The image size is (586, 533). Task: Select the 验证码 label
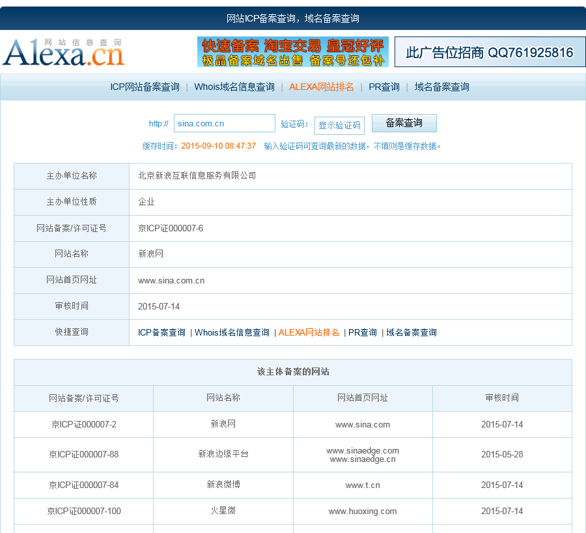coord(294,124)
